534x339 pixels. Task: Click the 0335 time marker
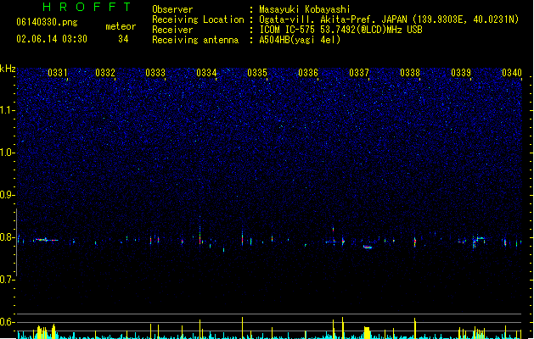(x=257, y=73)
